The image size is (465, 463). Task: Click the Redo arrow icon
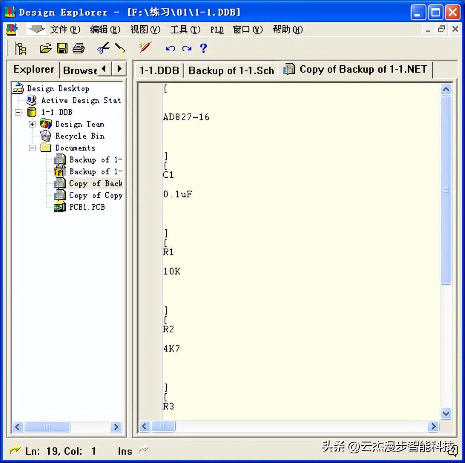tap(187, 48)
